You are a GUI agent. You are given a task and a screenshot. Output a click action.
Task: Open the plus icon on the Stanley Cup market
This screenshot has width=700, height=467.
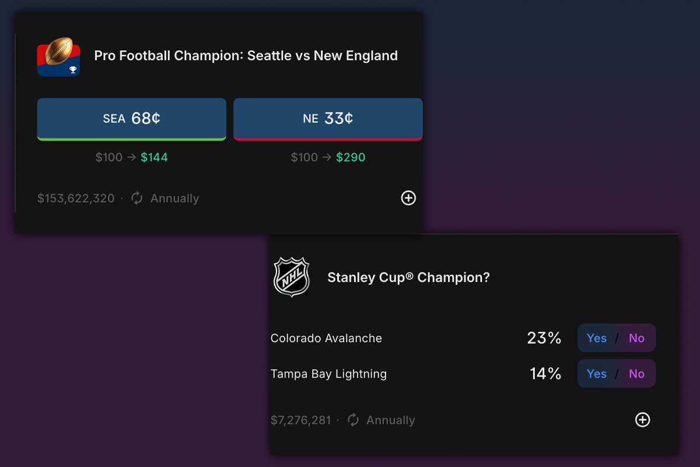tap(642, 420)
